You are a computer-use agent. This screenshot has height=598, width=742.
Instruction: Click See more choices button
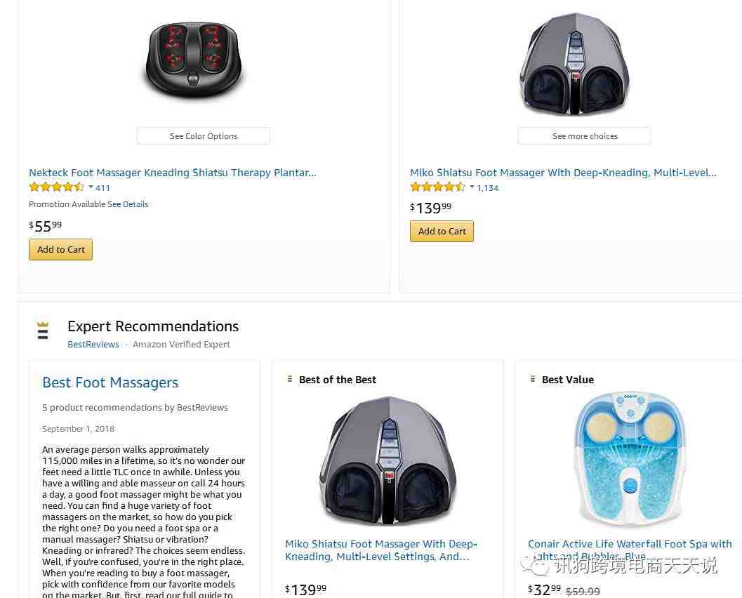tap(585, 135)
